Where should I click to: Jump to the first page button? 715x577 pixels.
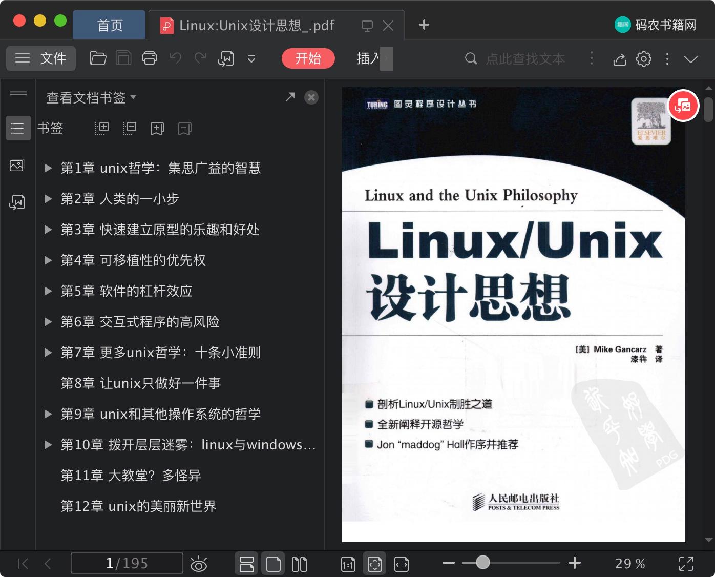(23, 564)
